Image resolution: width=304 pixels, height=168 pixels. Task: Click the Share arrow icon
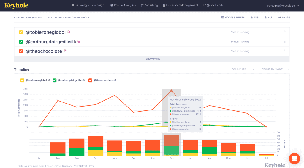(280, 18)
